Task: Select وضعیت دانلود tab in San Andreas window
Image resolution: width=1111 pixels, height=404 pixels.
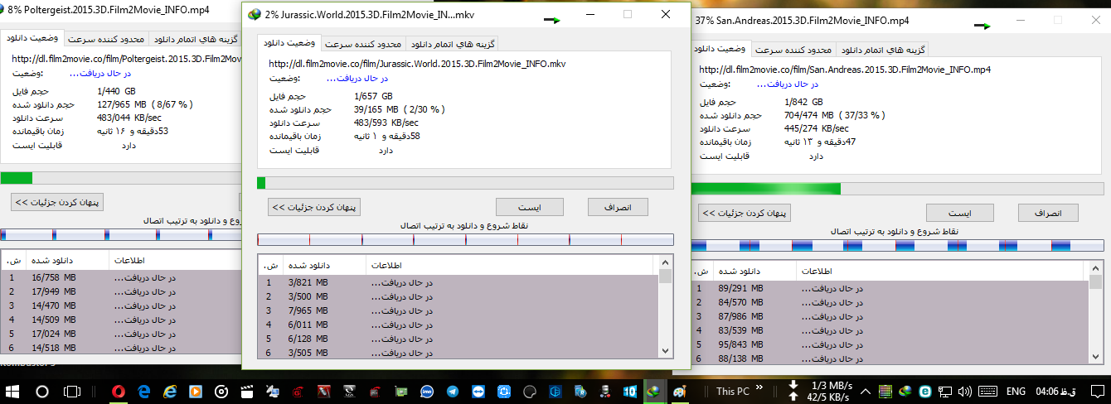Action: point(720,49)
